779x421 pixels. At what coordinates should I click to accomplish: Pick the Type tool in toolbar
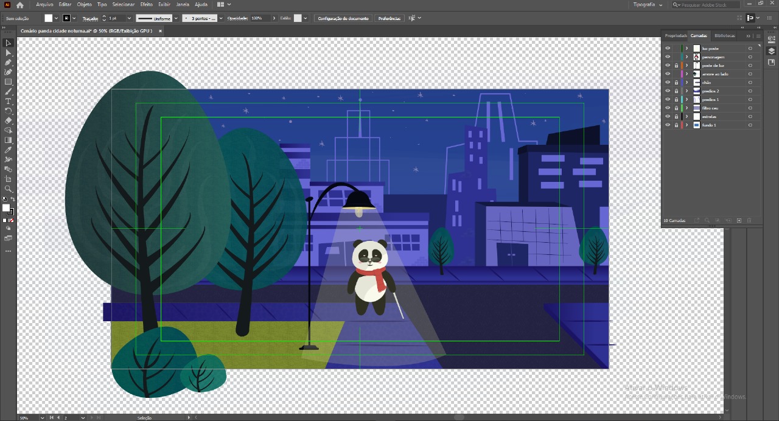click(9, 102)
